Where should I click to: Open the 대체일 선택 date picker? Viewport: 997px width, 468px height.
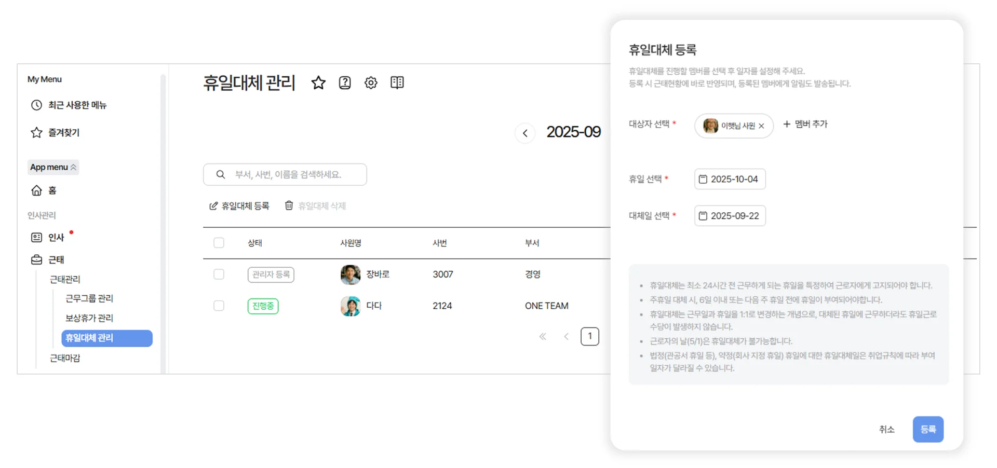coord(729,215)
